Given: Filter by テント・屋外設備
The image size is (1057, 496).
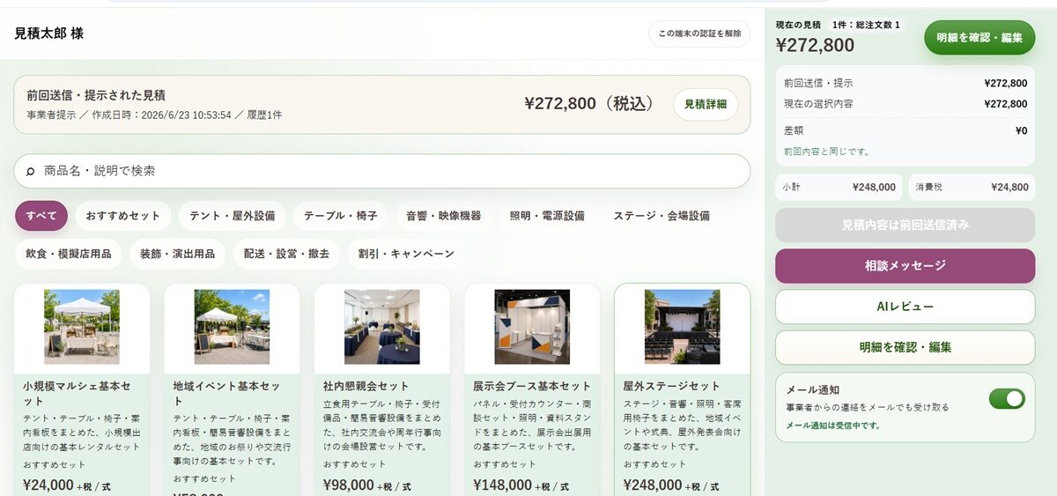Looking at the screenshot, I should tap(233, 216).
